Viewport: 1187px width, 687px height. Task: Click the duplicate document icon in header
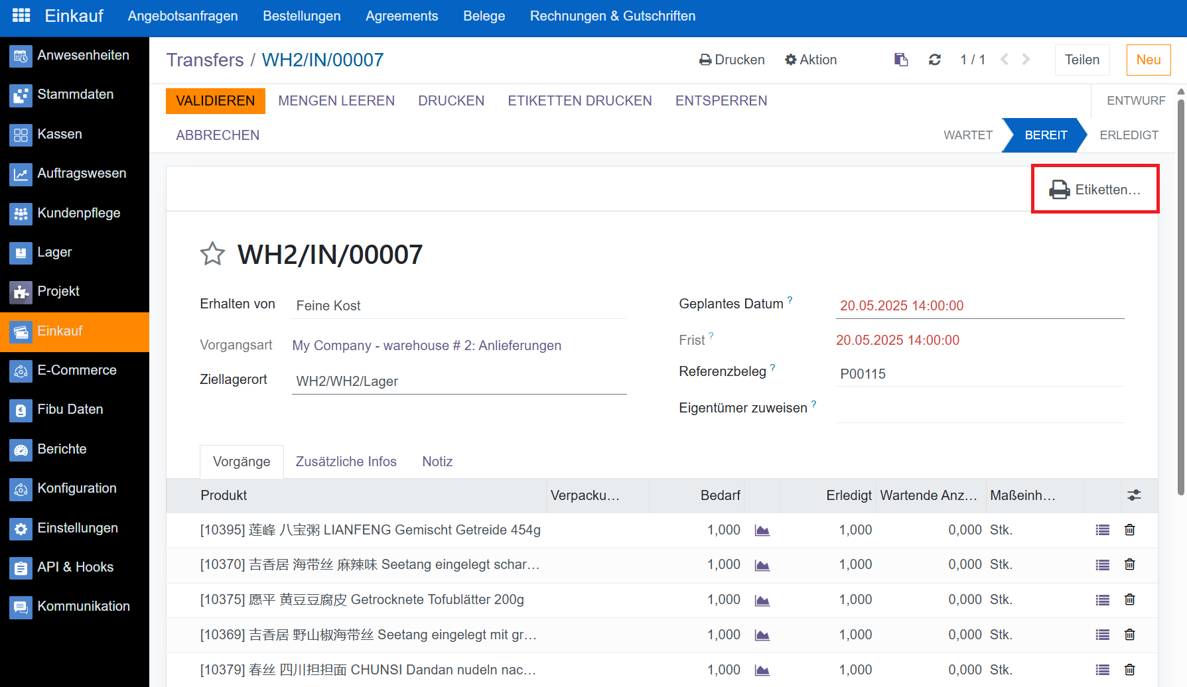click(900, 60)
